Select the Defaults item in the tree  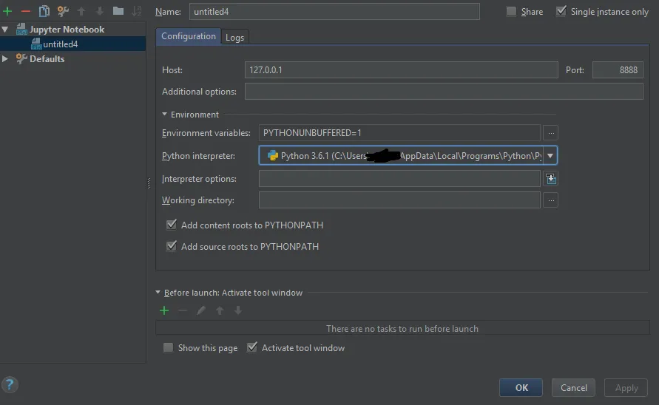tap(47, 59)
